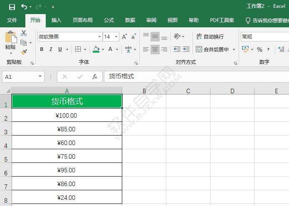Expand the 粘贴 options arrow
The width and height of the screenshot is (289, 206).
[x=11, y=53]
